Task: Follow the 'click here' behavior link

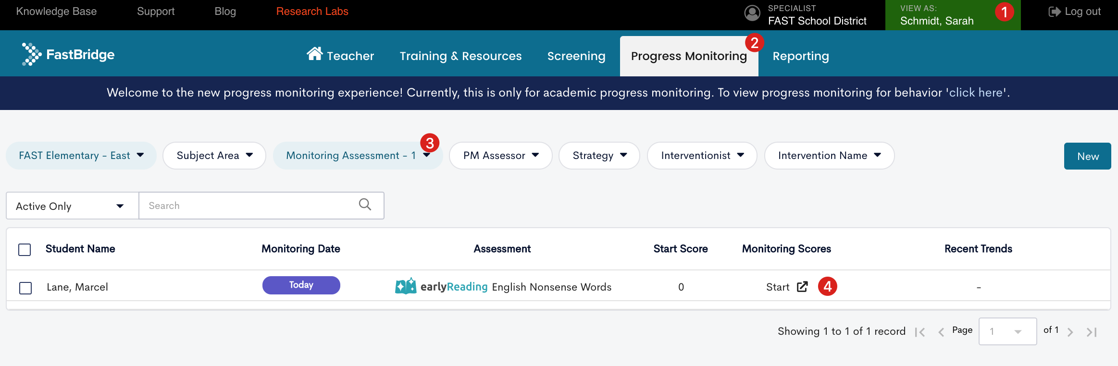Action: 976,93
